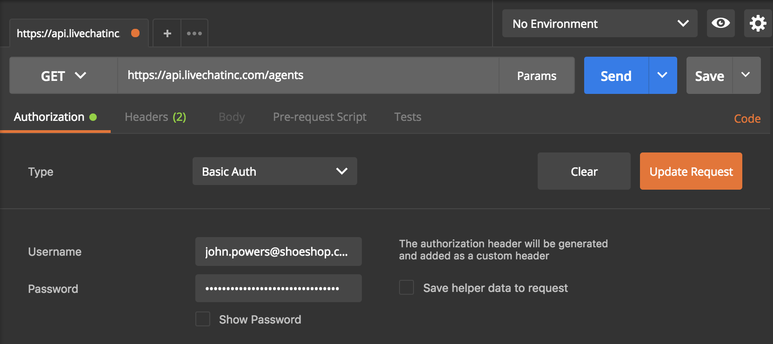The width and height of the screenshot is (773, 344).
Task: Change the GET method dropdown
Action: pyautogui.click(x=64, y=75)
